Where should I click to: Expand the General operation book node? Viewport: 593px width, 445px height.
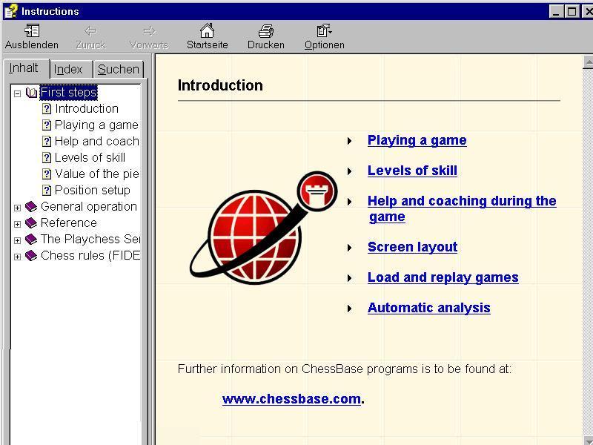tap(17, 208)
